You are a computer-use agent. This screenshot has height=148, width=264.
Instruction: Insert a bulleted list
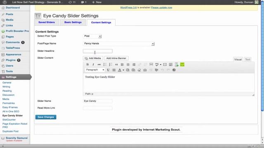[x=105, y=65]
